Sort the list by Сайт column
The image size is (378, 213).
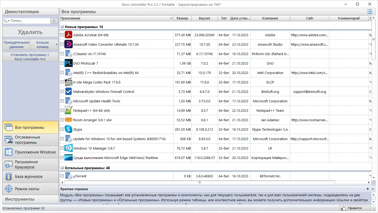(310, 18)
